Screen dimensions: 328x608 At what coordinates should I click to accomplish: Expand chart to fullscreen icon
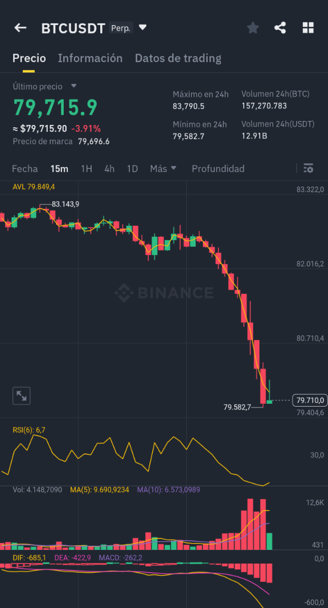(x=21, y=395)
